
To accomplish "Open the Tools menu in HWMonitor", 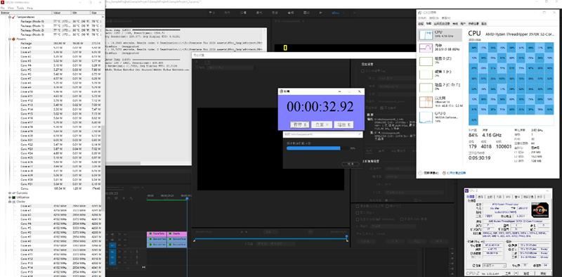I will pos(20,8).
